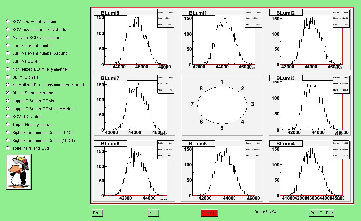Click the BLumi3 statistics box

pos(341,84)
